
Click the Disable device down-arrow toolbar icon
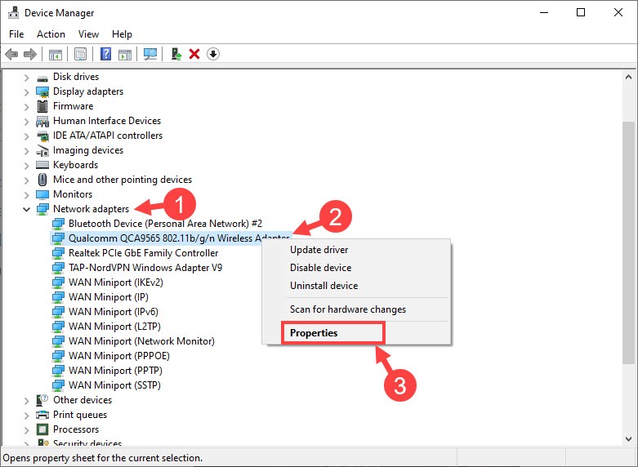coord(213,55)
